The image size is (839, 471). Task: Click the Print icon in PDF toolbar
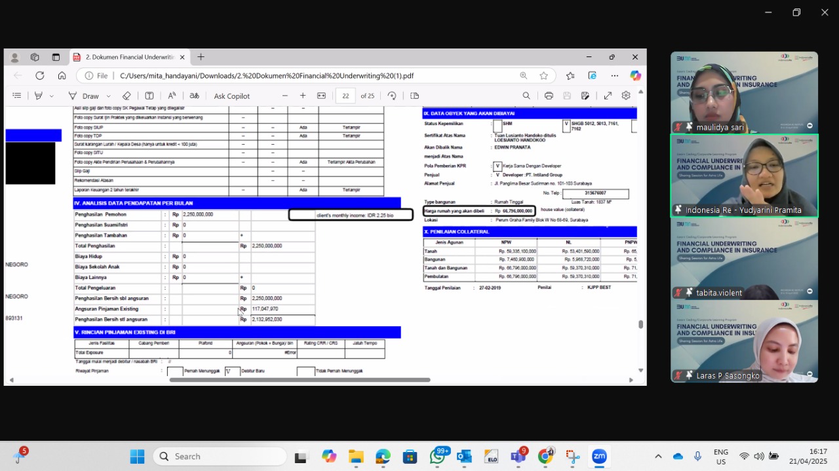point(549,96)
